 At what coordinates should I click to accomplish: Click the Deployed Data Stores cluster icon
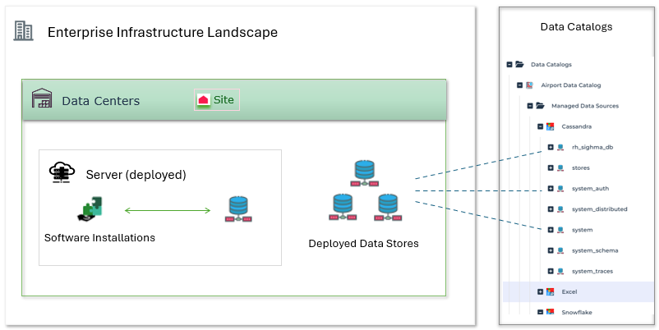tap(365, 191)
